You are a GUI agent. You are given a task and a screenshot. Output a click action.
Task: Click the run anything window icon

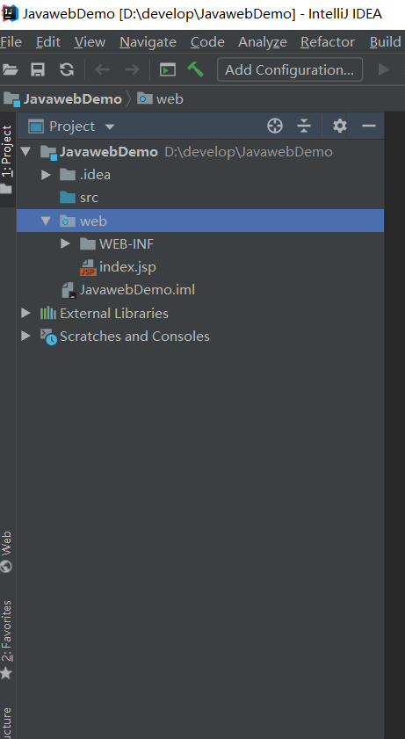click(x=167, y=69)
